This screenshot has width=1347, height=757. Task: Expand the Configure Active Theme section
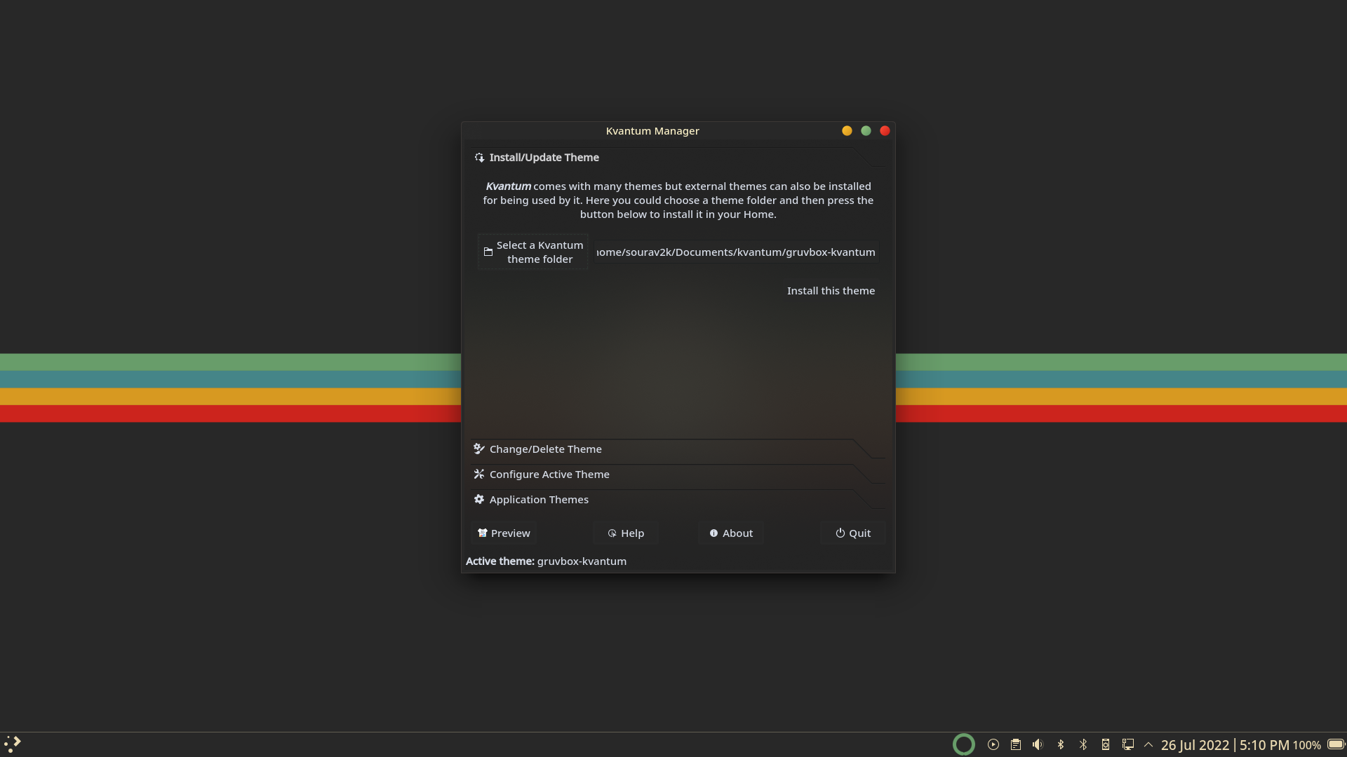[549, 475]
